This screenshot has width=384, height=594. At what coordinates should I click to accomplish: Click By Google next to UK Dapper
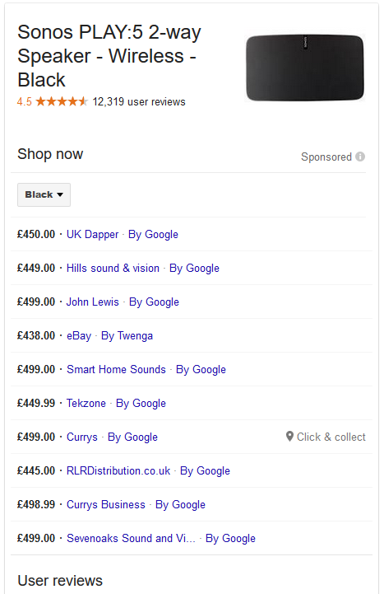pos(154,234)
